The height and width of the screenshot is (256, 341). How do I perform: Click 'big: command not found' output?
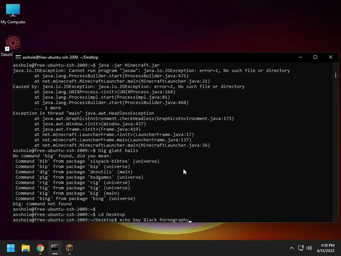(42, 204)
